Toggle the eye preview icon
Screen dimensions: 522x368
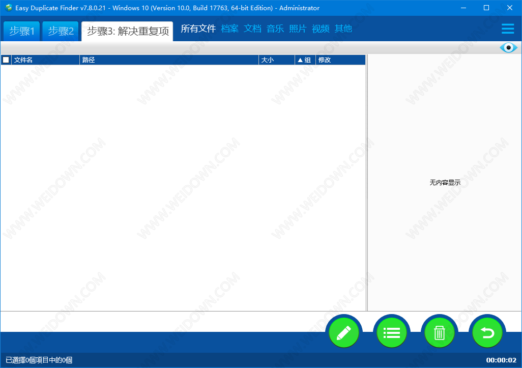click(508, 48)
